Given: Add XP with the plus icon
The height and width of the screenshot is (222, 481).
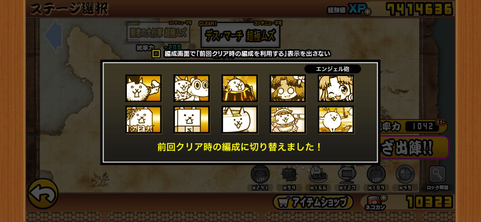Looking at the screenshot, I should point(367,12).
